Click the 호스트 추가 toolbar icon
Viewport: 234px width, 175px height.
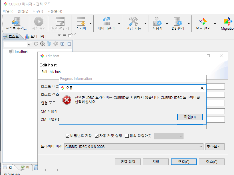[16, 22]
